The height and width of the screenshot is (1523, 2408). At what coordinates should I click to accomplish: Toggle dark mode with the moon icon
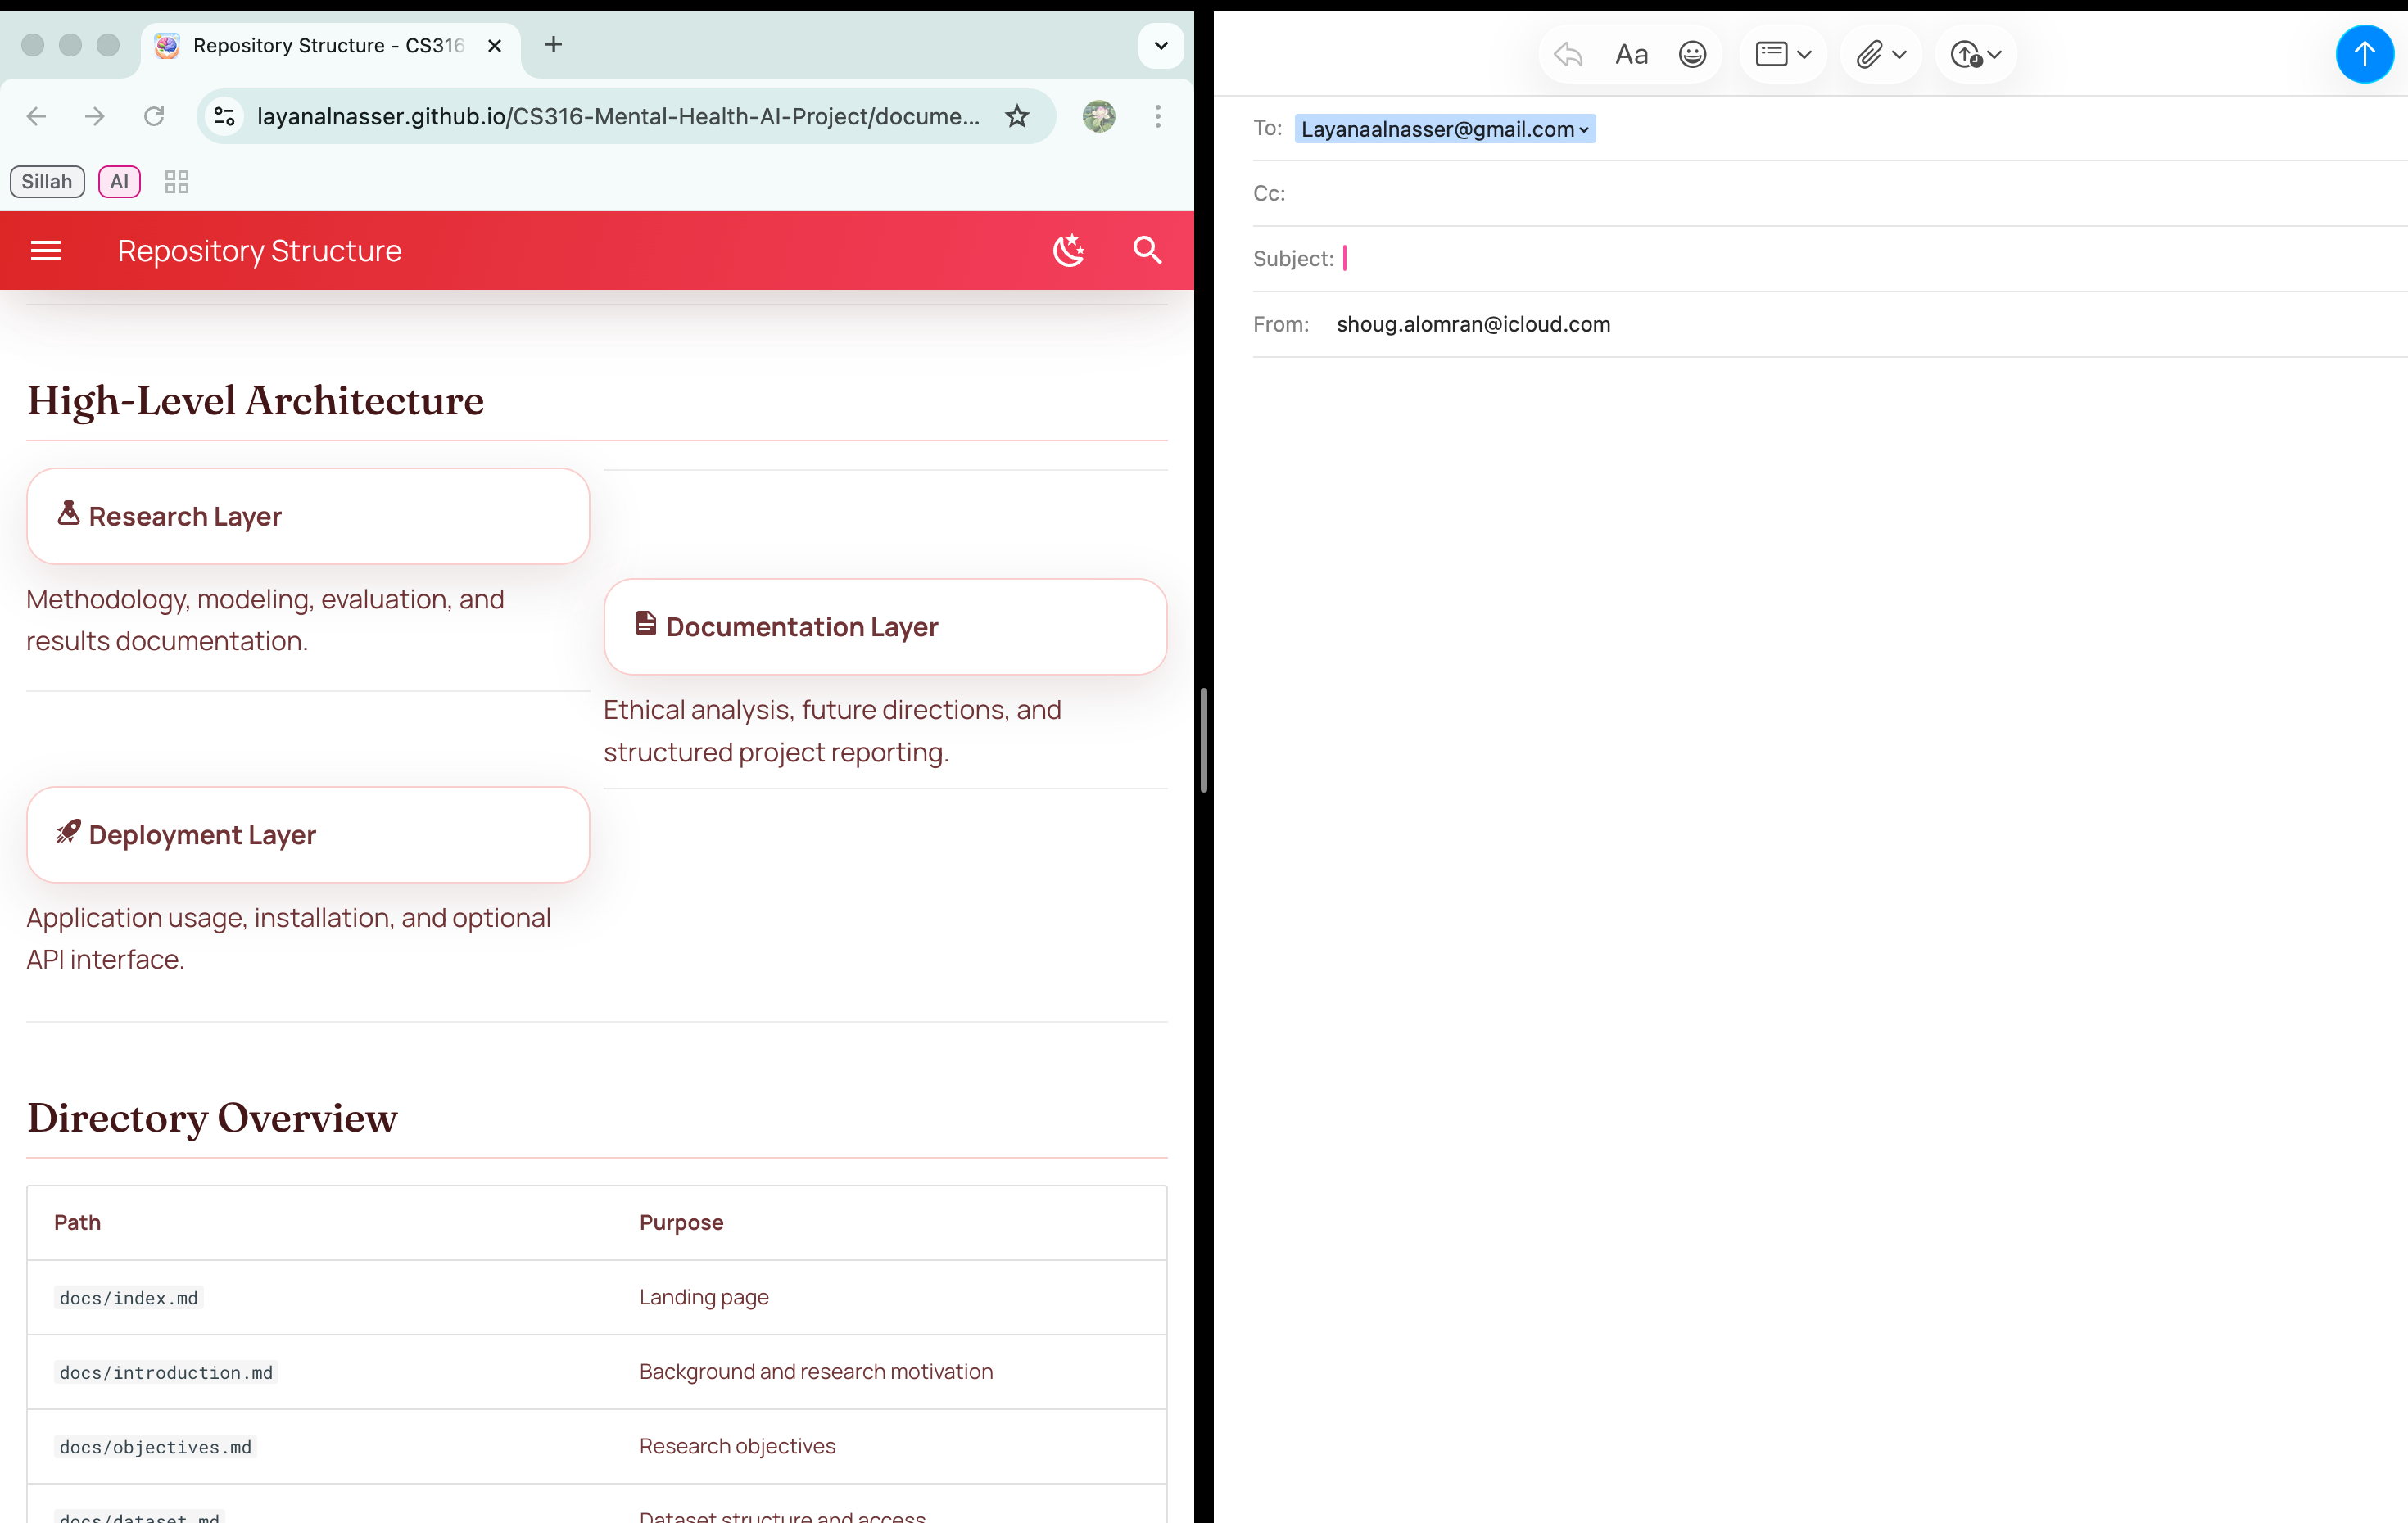[x=1069, y=250]
